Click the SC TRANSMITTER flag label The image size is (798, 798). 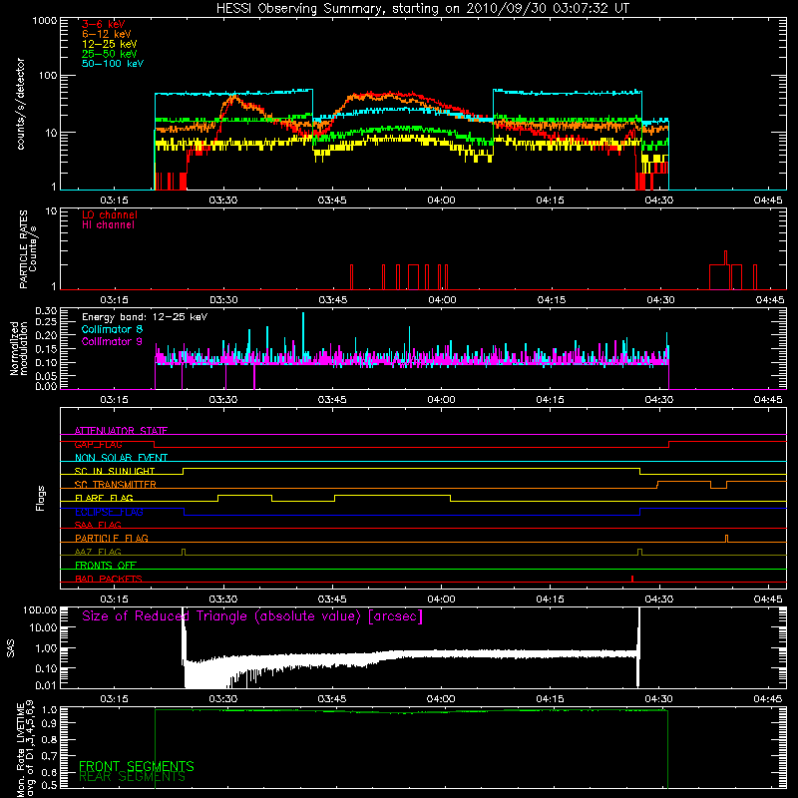tap(116, 485)
